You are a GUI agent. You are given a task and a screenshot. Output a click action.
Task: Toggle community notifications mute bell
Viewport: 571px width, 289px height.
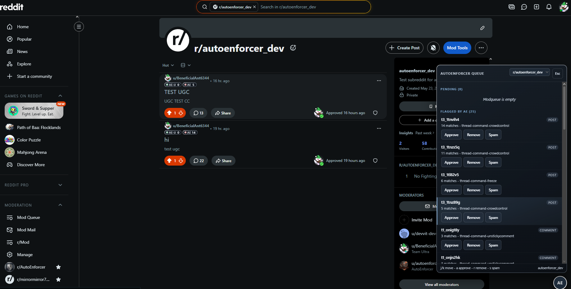click(x=433, y=48)
